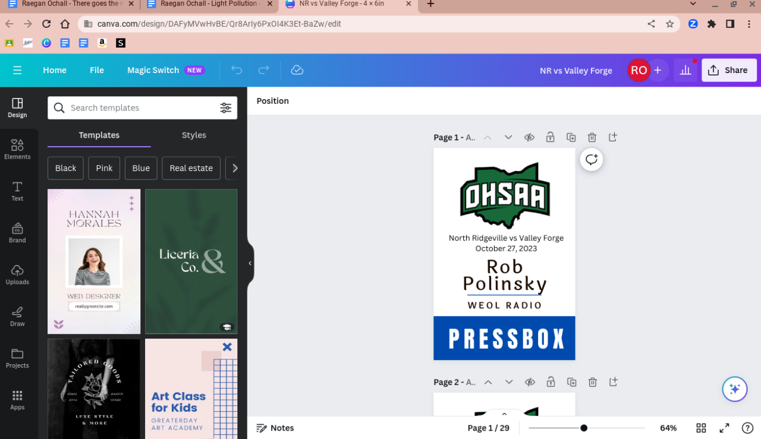This screenshot has width=761, height=439.
Task: Click the Search templates field
Action: pyautogui.click(x=142, y=108)
